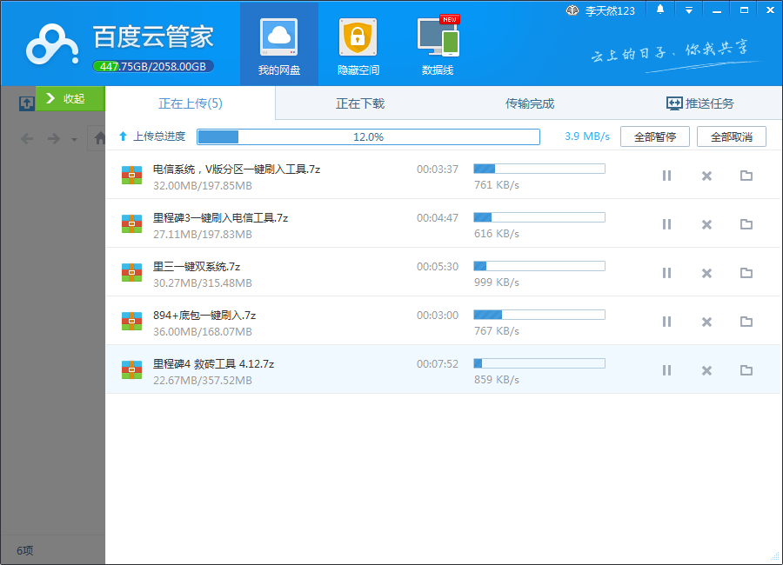Cancel upload of 里程碑3一键刷入电信工具.7z

point(706,224)
